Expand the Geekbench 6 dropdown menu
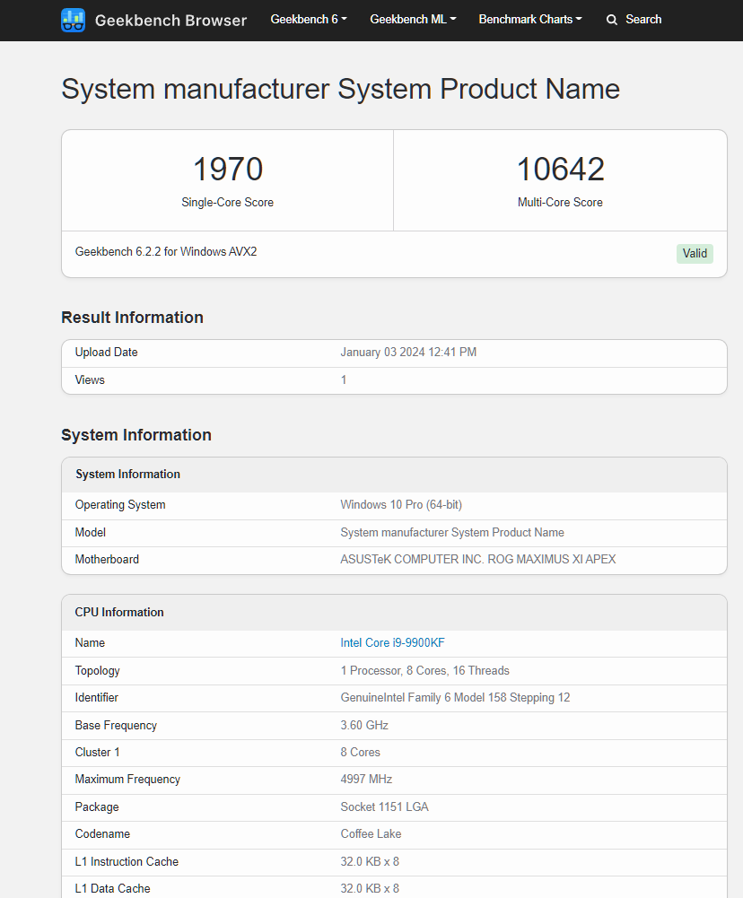This screenshot has height=898, width=743. 309,20
